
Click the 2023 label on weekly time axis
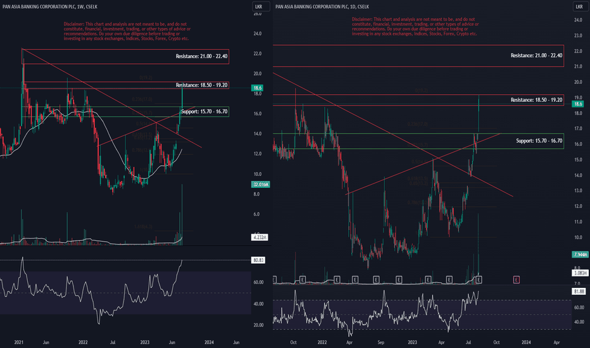click(x=144, y=342)
